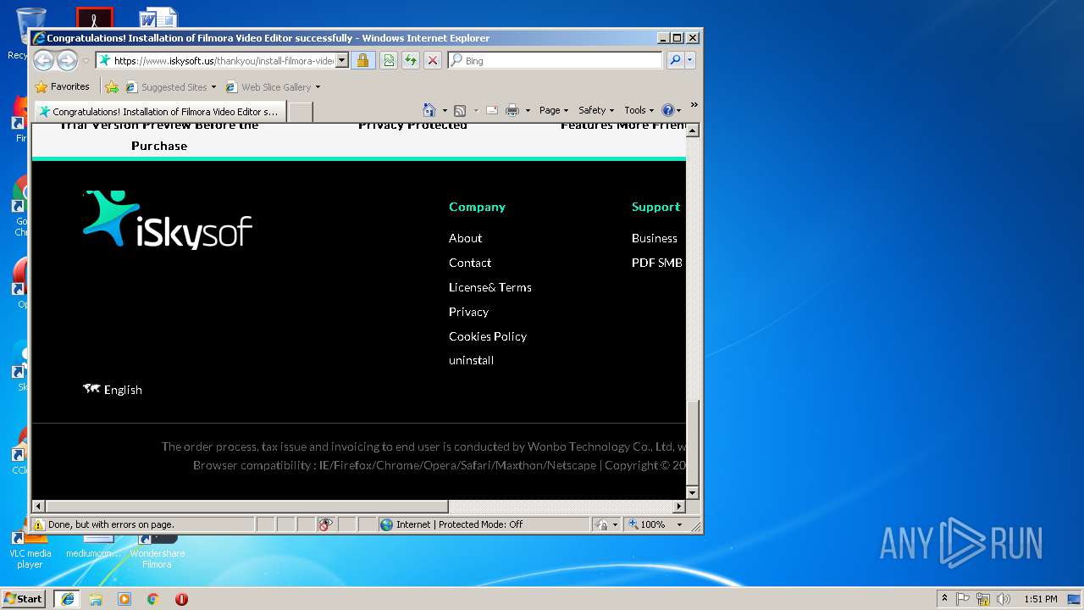Open the Safety menu
The width and height of the screenshot is (1084, 610).
[x=596, y=110]
